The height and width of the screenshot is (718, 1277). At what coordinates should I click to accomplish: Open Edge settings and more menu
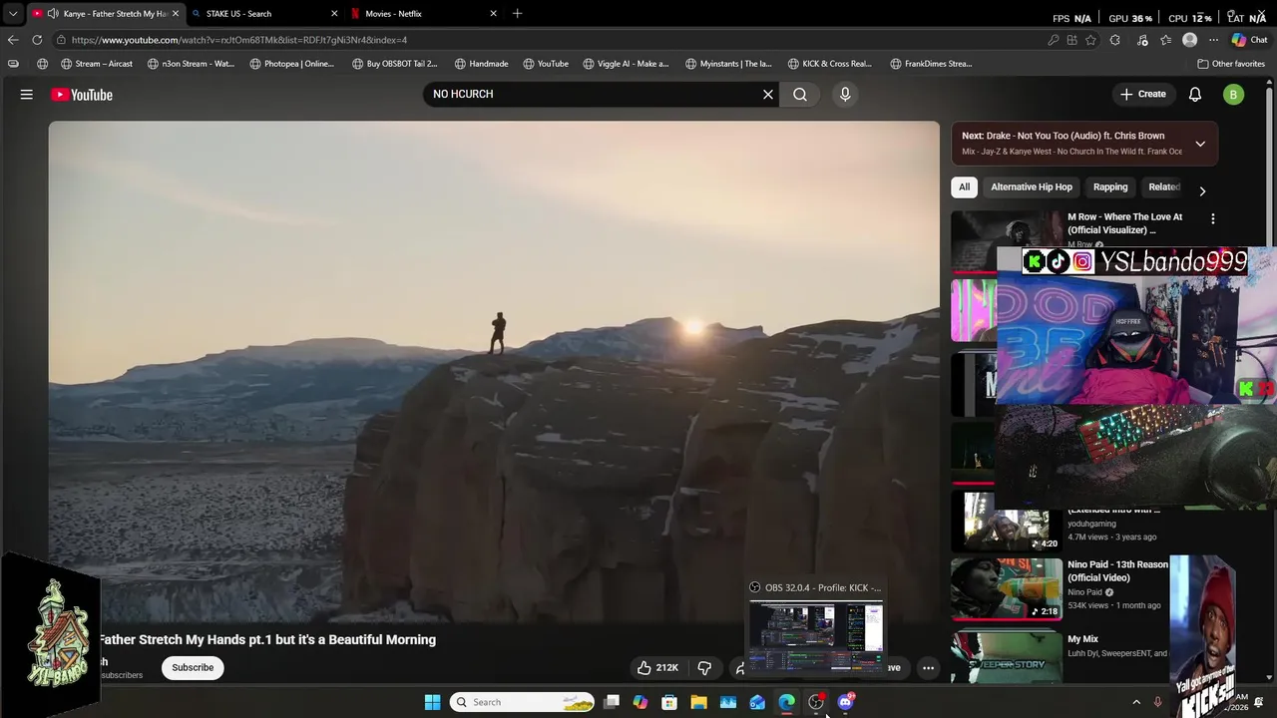1213,40
